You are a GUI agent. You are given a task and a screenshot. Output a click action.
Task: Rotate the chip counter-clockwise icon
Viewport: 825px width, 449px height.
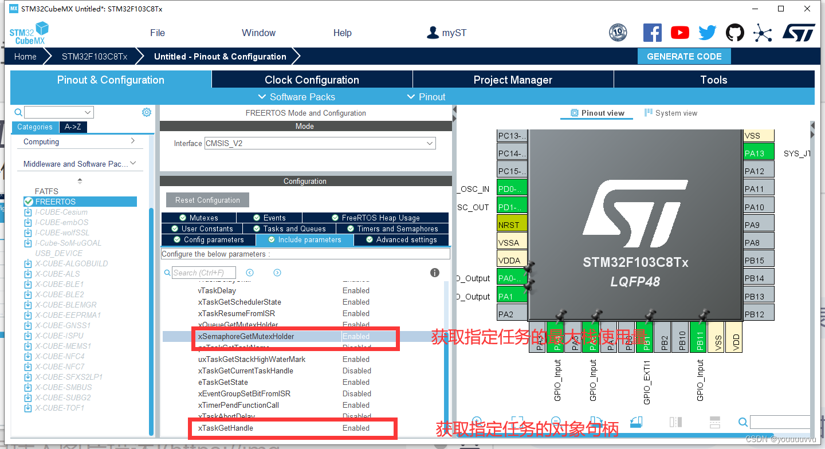point(635,422)
